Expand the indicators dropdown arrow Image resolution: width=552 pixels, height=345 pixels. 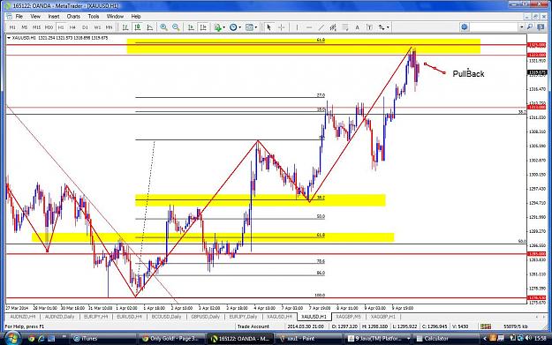click(224, 27)
